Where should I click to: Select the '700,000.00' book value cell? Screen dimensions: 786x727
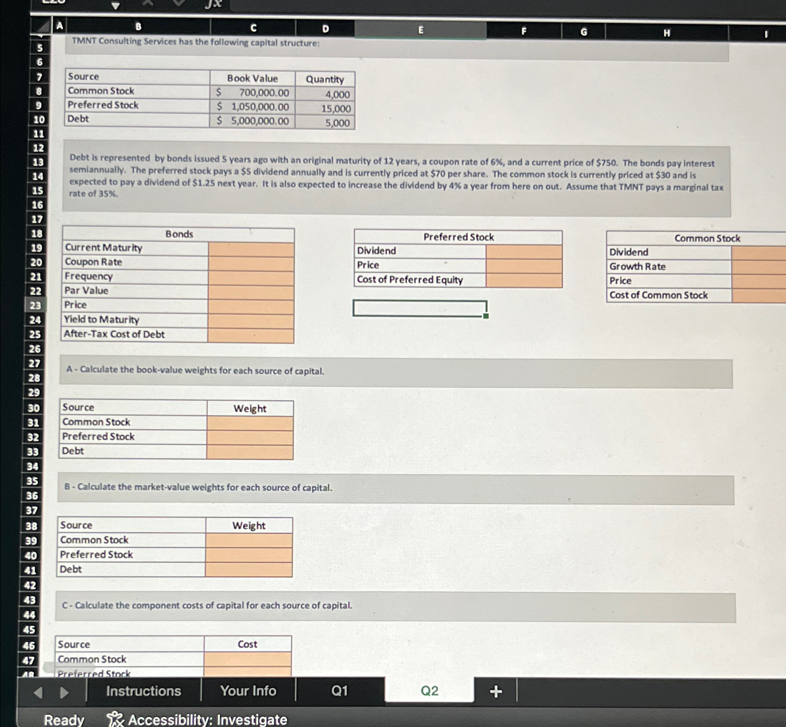(x=253, y=92)
